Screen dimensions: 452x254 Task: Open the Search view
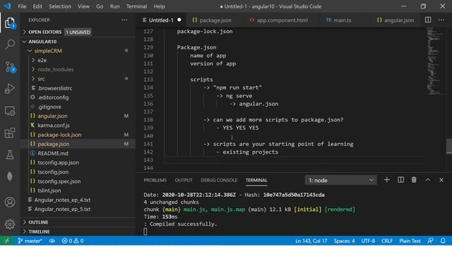click(x=10, y=44)
